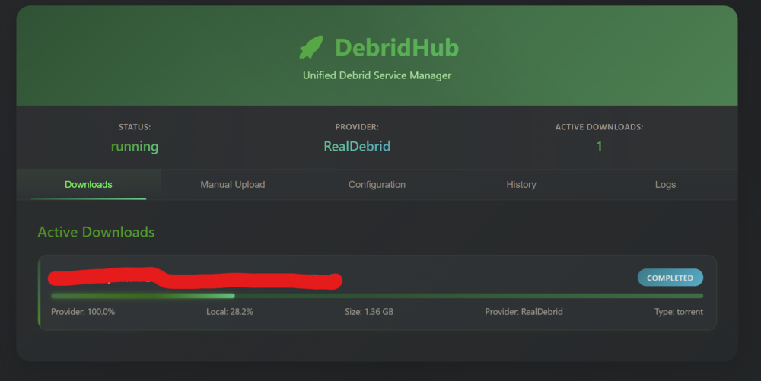Click the DebridHub title text
Viewport: 761px width, 381px height.
pyautogui.click(x=396, y=47)
